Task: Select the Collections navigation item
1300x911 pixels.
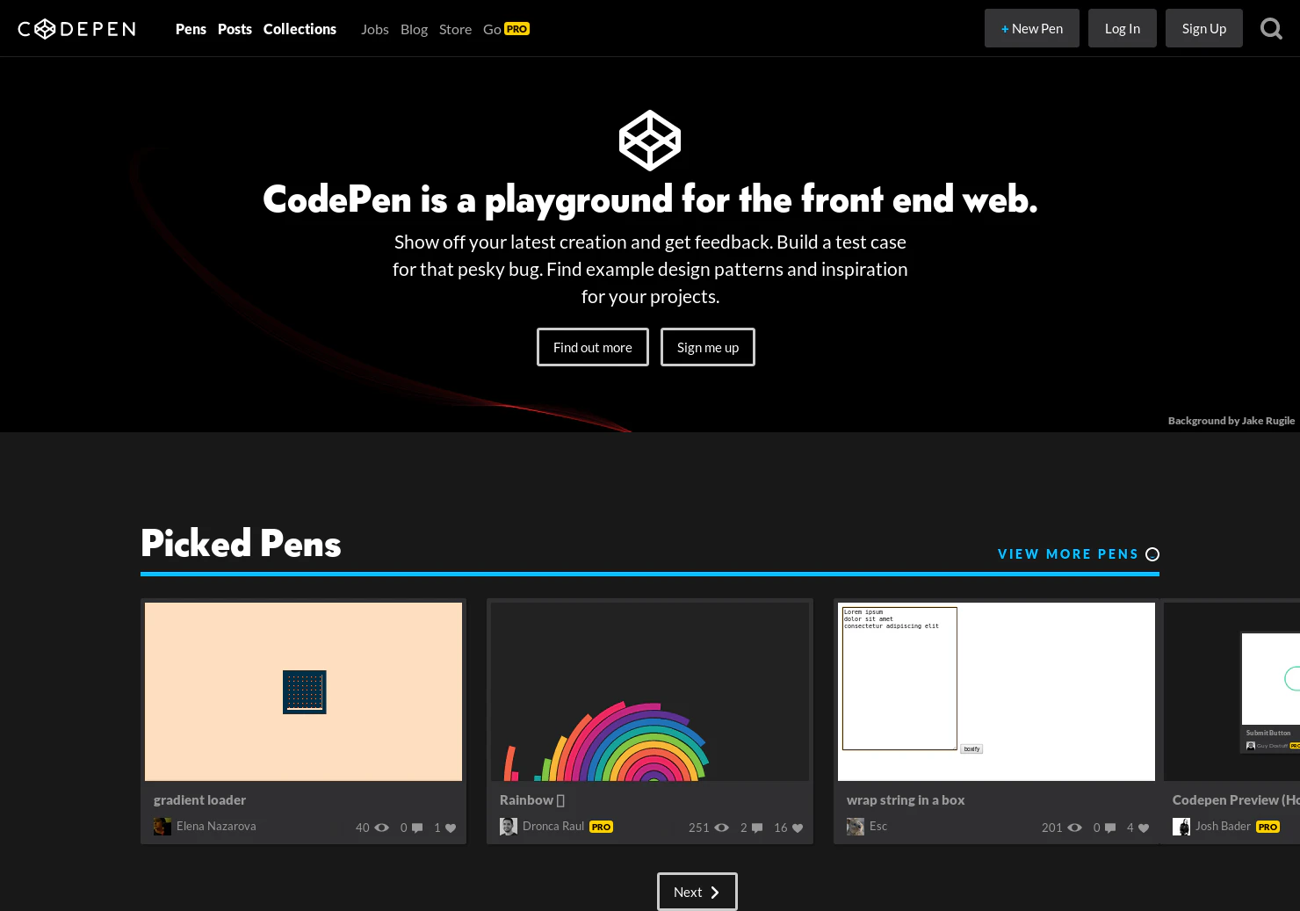Action: [x=300, y=29]
